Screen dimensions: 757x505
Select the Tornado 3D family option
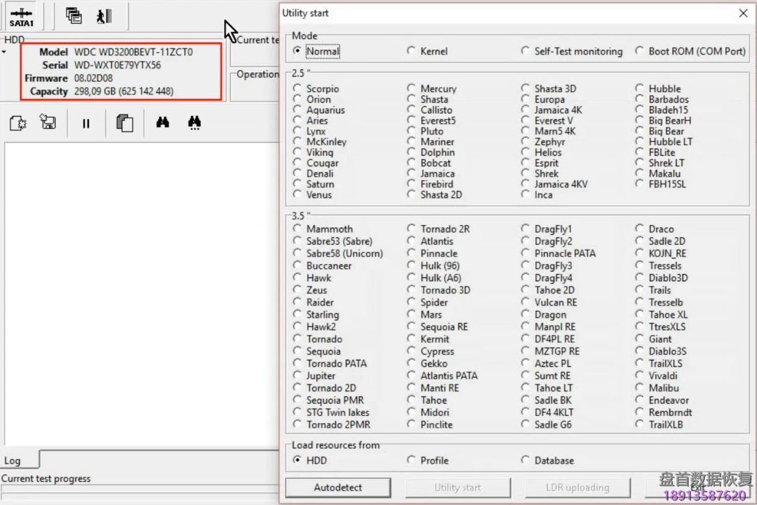411,290
